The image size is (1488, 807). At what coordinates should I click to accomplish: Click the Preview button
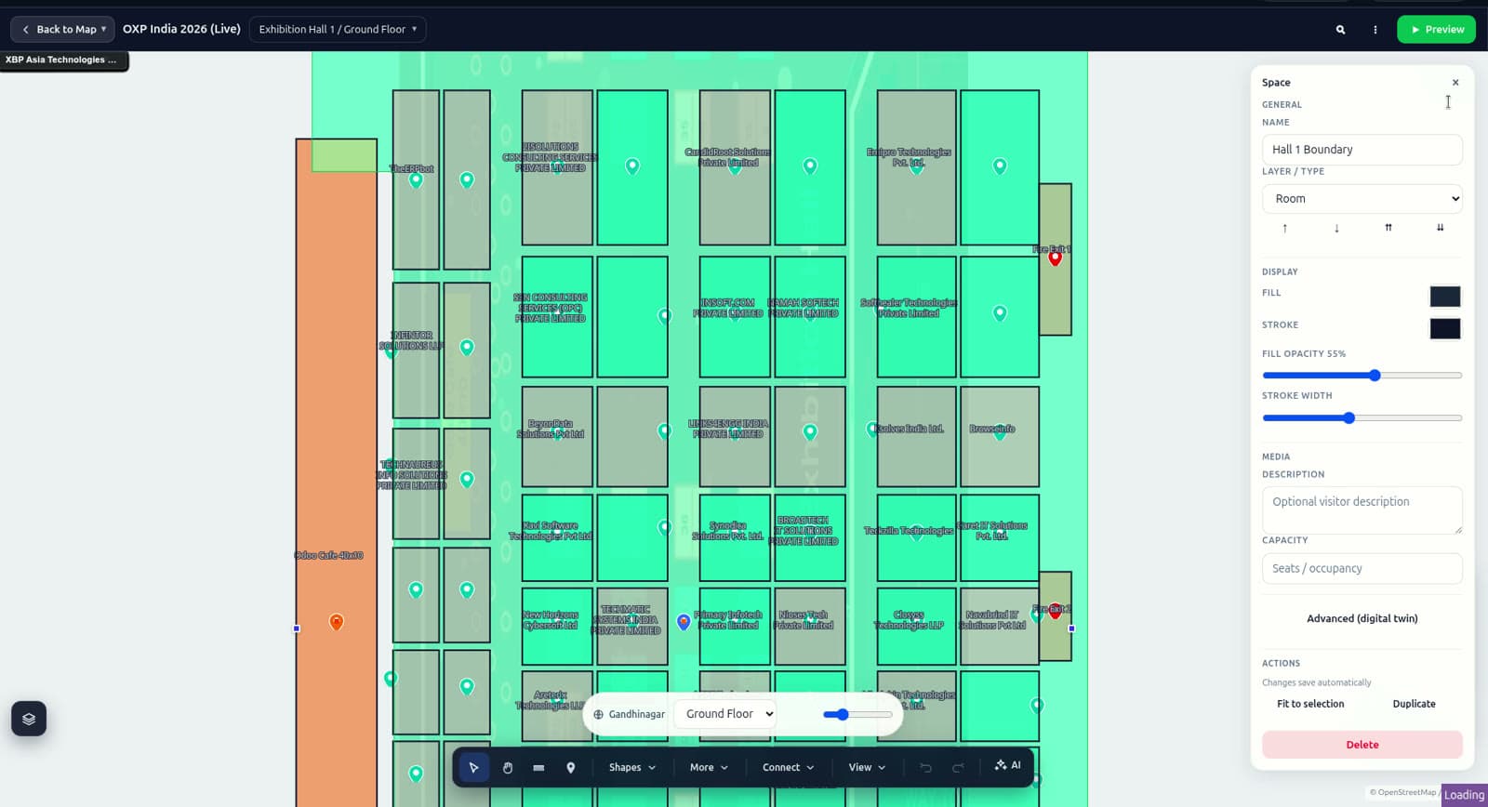pos(1436,30)
